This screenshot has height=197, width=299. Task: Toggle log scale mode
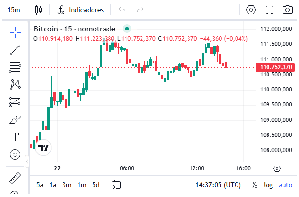tap(268, 185)
